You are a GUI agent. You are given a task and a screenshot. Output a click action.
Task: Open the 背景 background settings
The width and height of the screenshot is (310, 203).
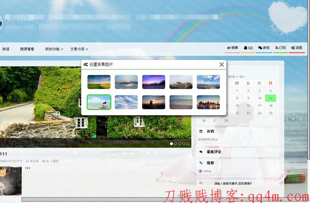tap(297, 48)
